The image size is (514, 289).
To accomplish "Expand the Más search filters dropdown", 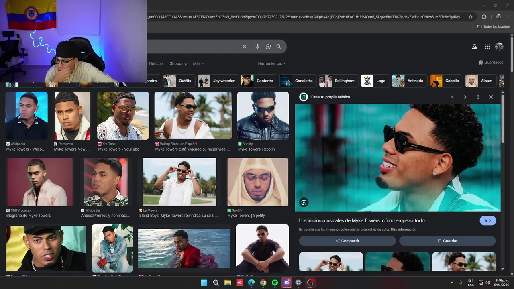I will point(198,63).
